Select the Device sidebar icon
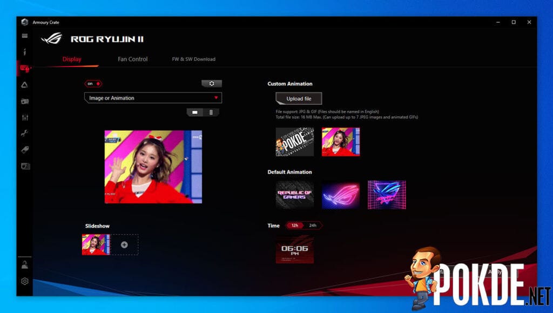Screen dimensions: 553x313 click(x=25, y=68)
